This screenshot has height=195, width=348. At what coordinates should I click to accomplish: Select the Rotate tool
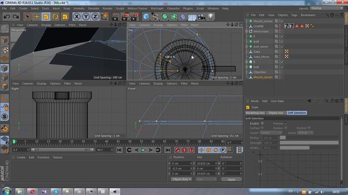(x=55, y=17)
